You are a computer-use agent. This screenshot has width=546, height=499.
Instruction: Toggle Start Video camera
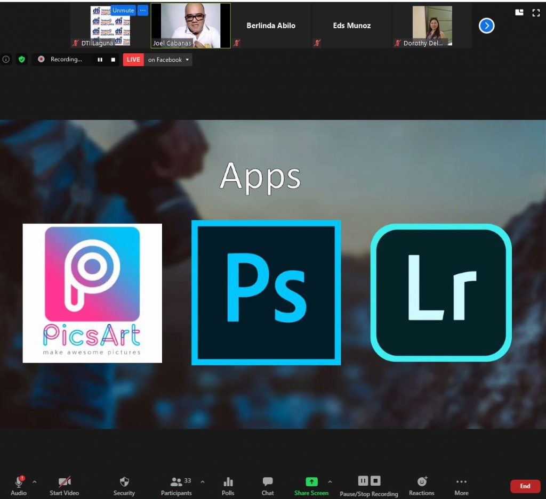65,482
